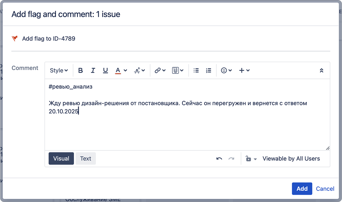Open text color picker dropdown arrow

tap(125, 70)
